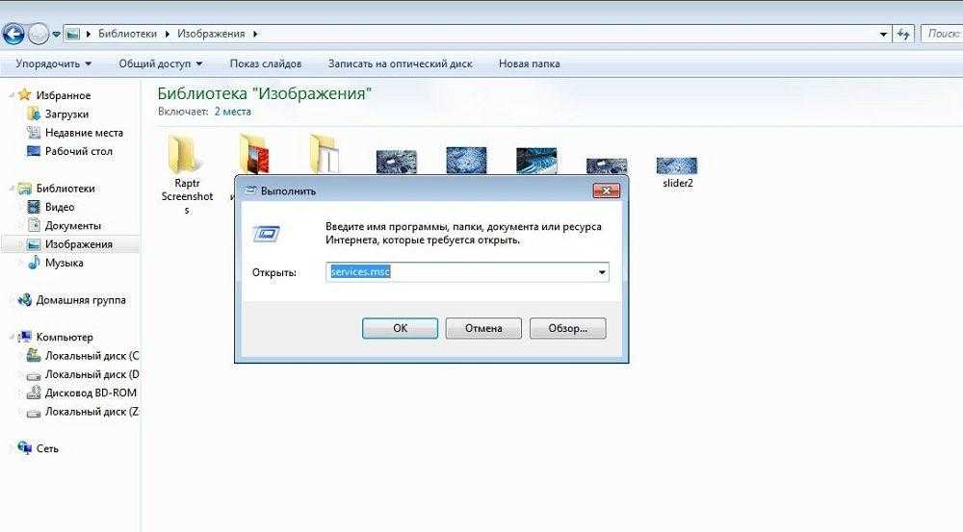Open the Упорядочить dropdown menu
963x532 pixels.
point(54,63)
